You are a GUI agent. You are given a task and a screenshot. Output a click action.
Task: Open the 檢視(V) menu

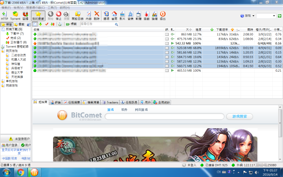18,7
